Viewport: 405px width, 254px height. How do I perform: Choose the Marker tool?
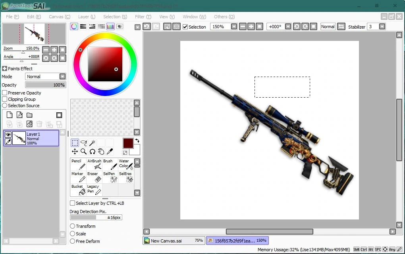78,177
